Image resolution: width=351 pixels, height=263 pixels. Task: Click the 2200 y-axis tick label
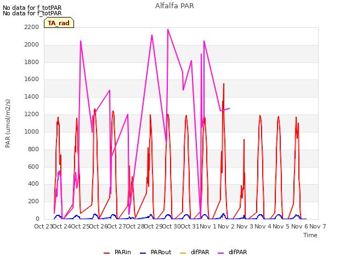click(x=32, y=27)
